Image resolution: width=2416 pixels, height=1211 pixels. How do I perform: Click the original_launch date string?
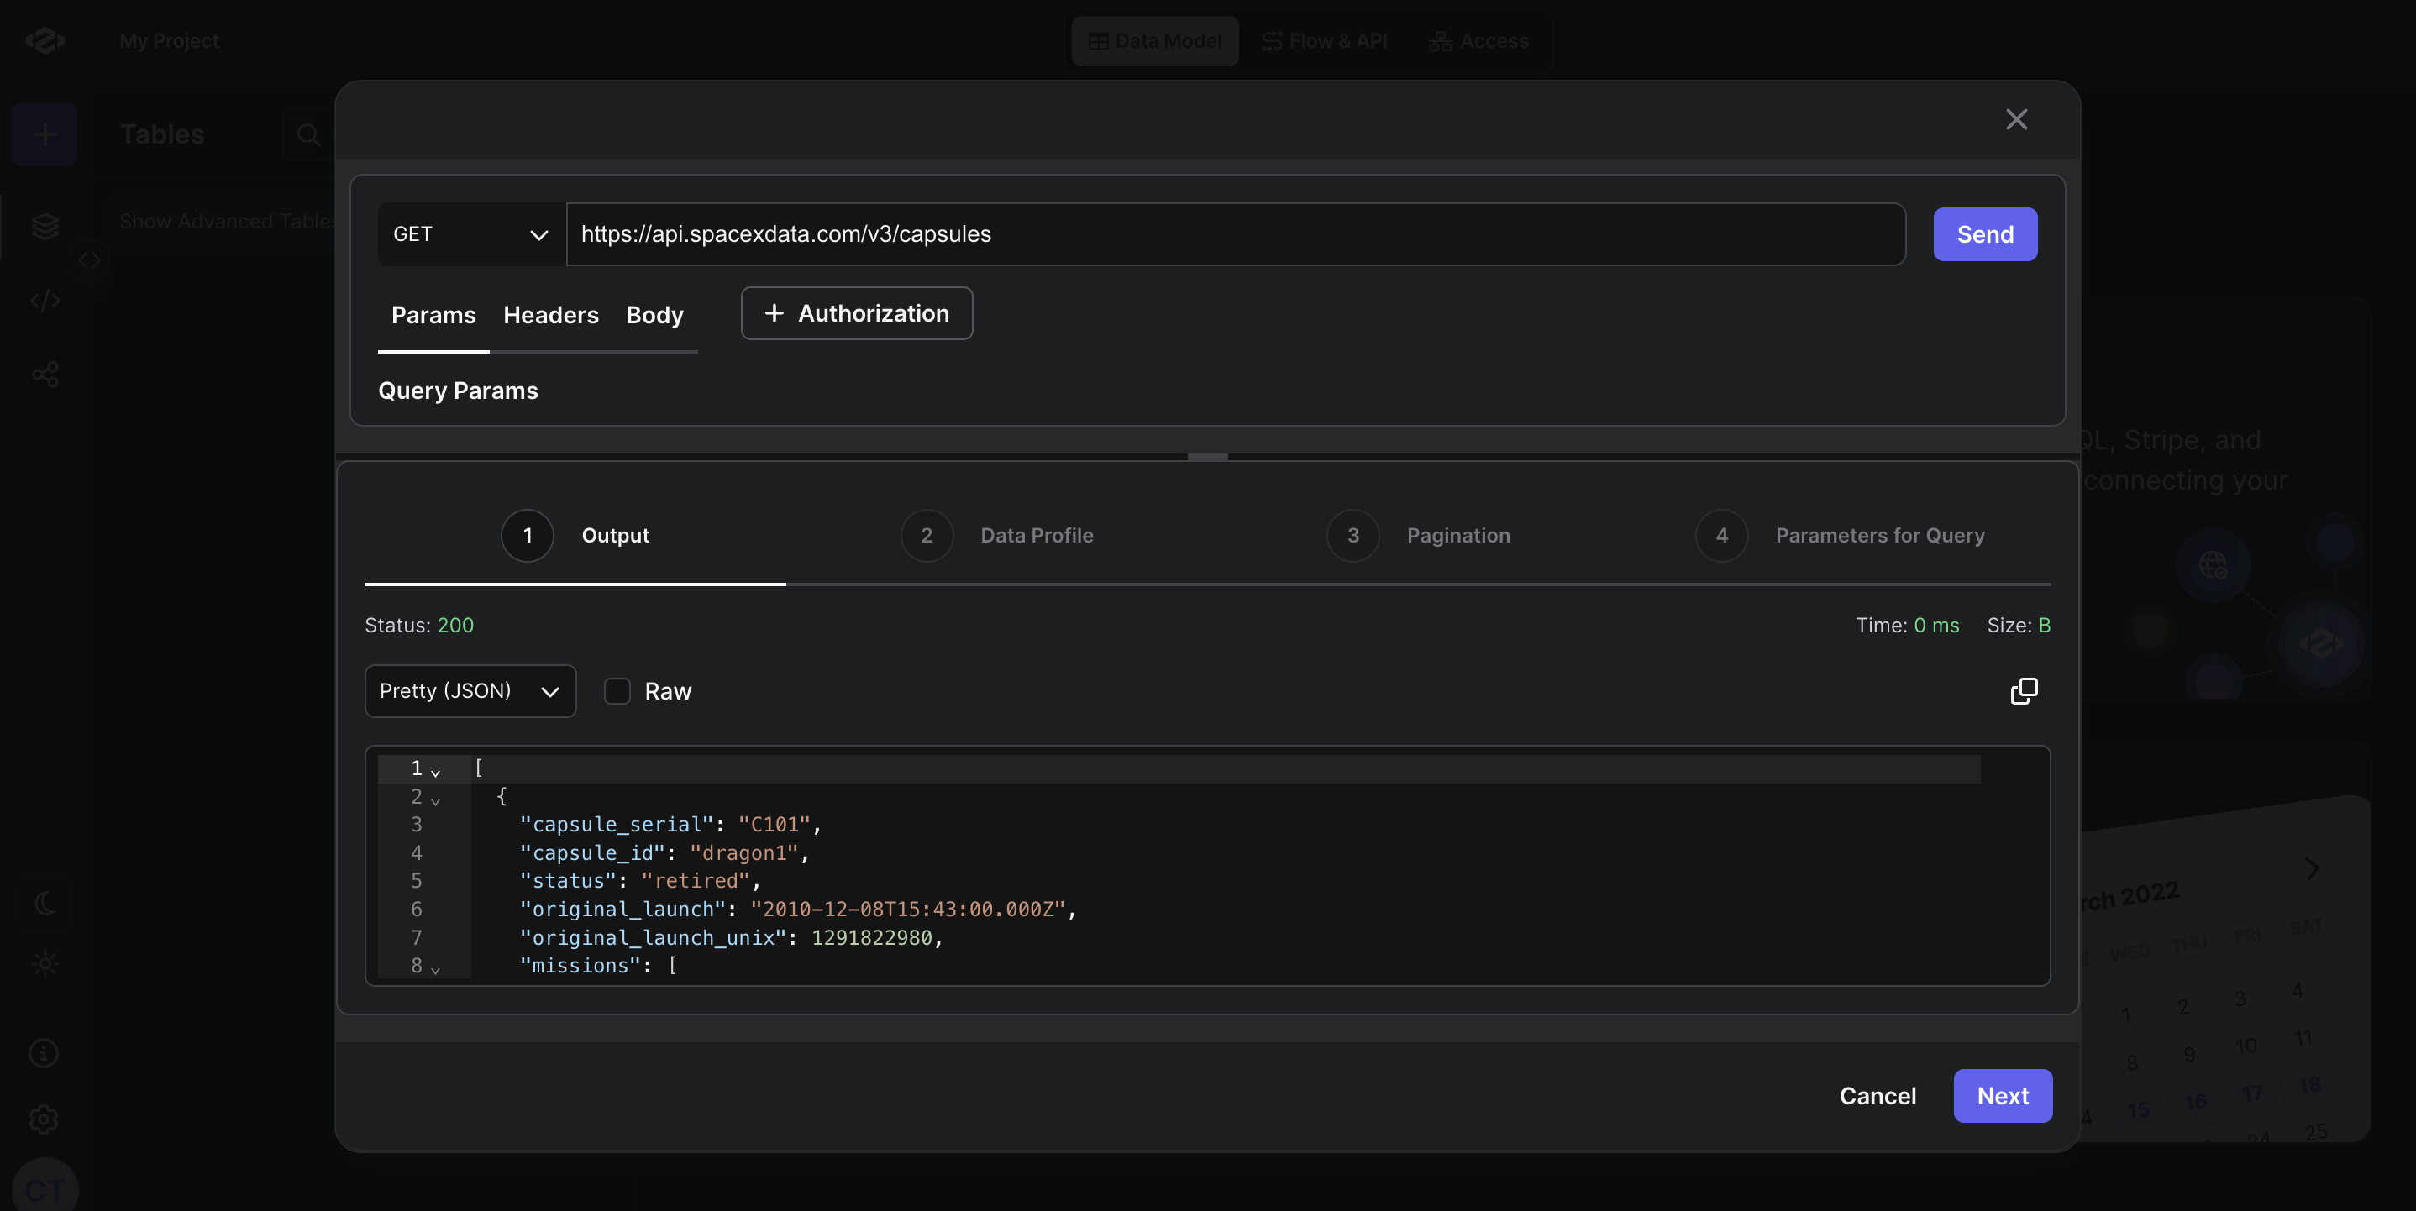tap(908, 910)
